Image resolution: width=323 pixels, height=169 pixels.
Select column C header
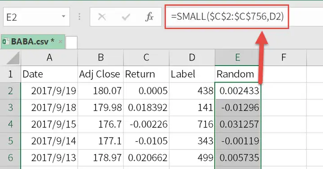pyautogui.click(x=146, y=57)
